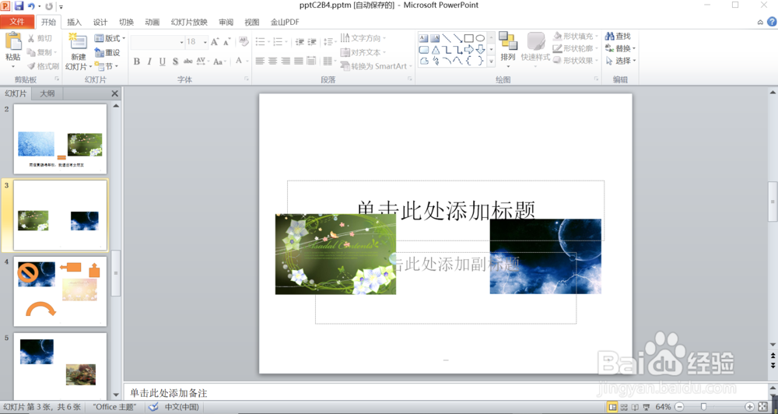Zoom out with the minus button

[x=679, y=407]
